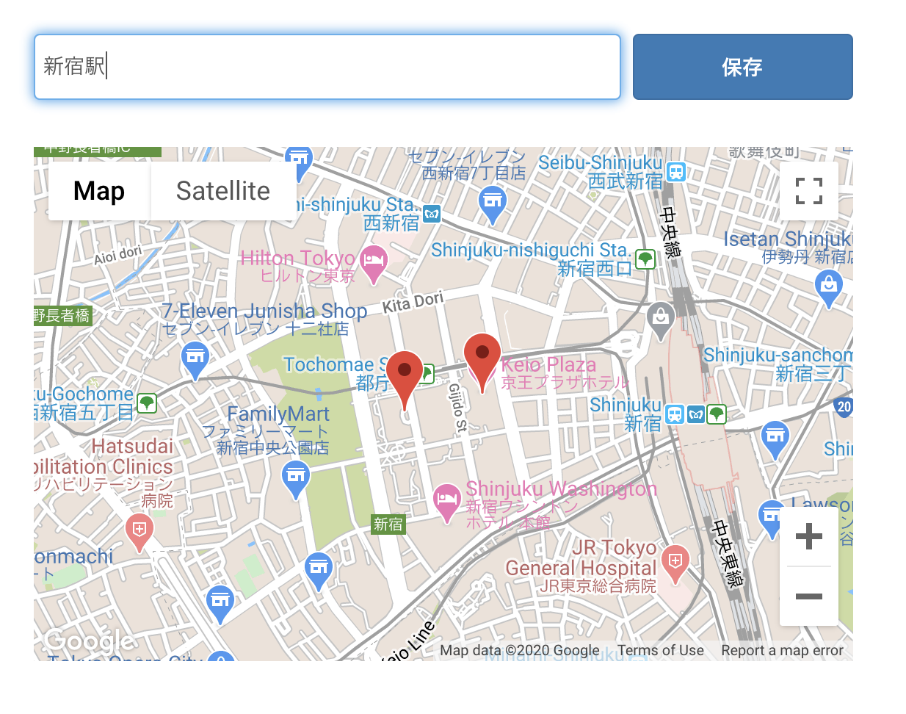Click the Seibu-Shinjuku train station icon
906x714 pixels.
[676, 172]
